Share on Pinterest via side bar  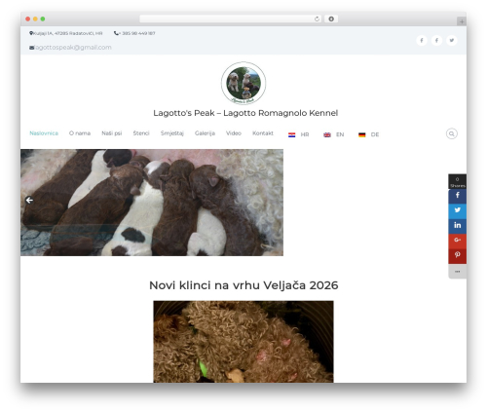coord(458,256)
